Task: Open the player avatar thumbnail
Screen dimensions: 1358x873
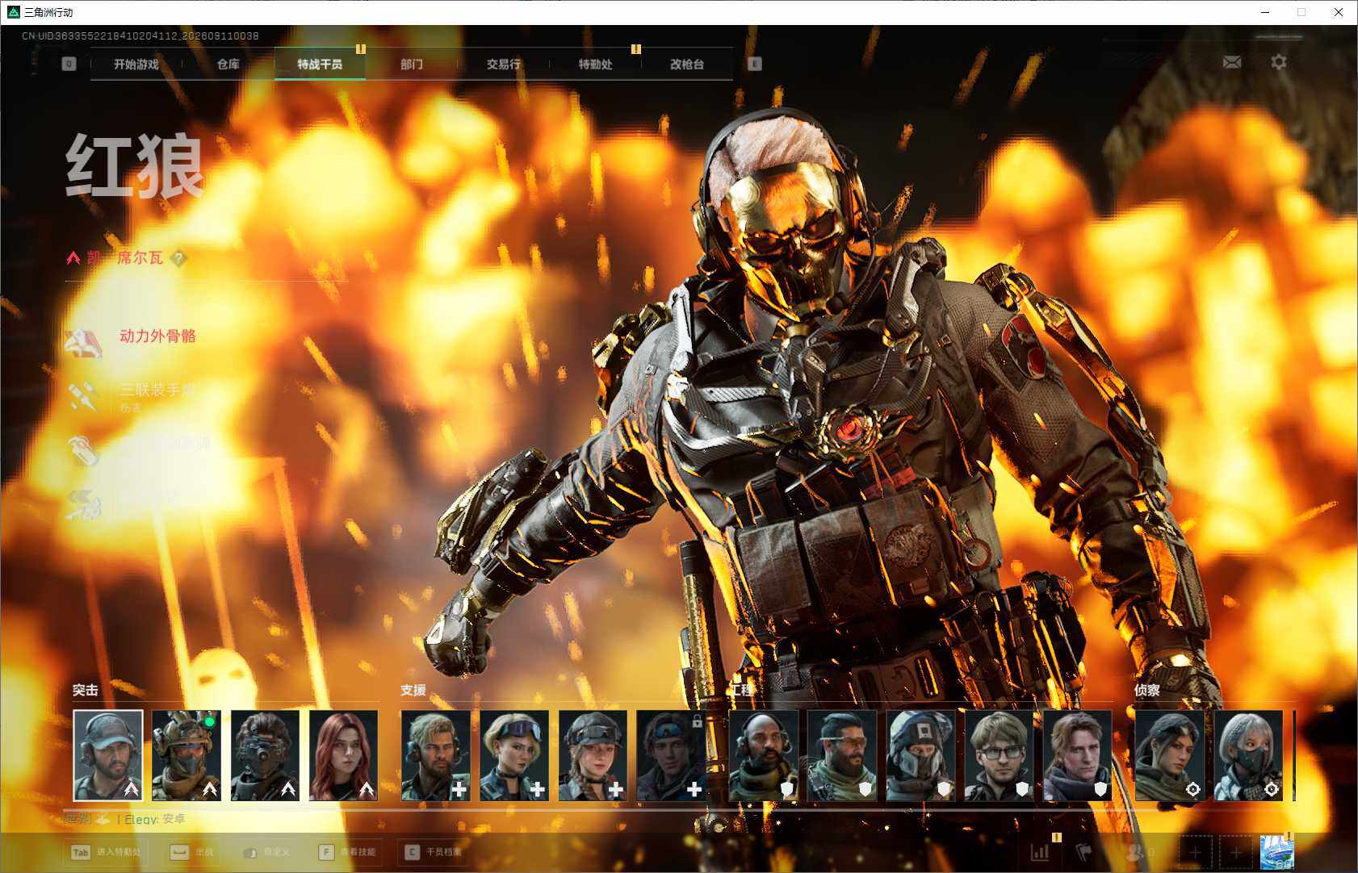Action: coord(1277,852)
